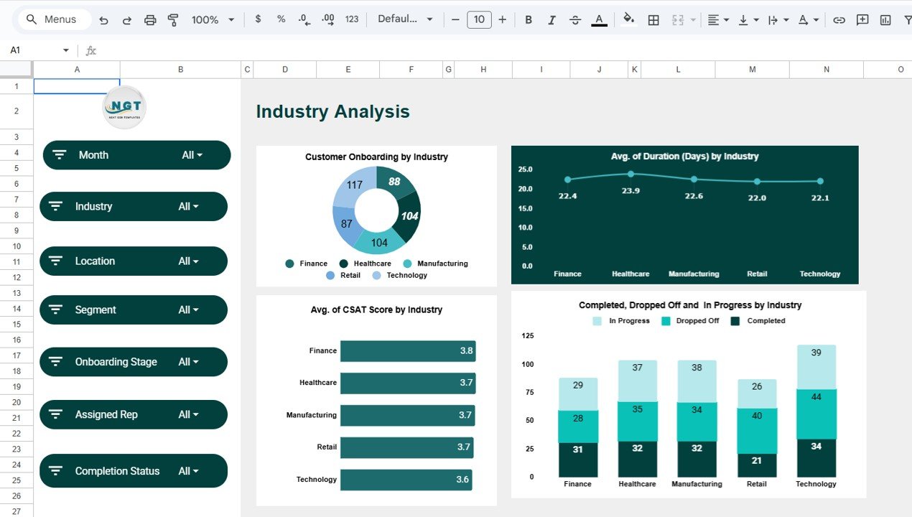This screenshot has height=517, width=912.
Task: Open the Menus search panel
Action: pos(52,19)
